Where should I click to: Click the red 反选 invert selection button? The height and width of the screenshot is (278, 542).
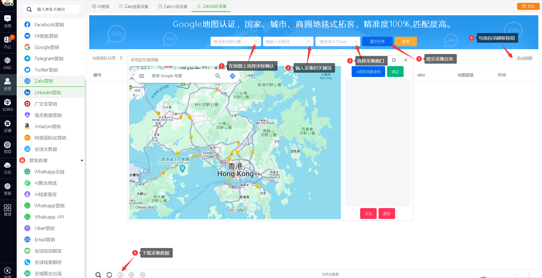click(x=368, y=214)
